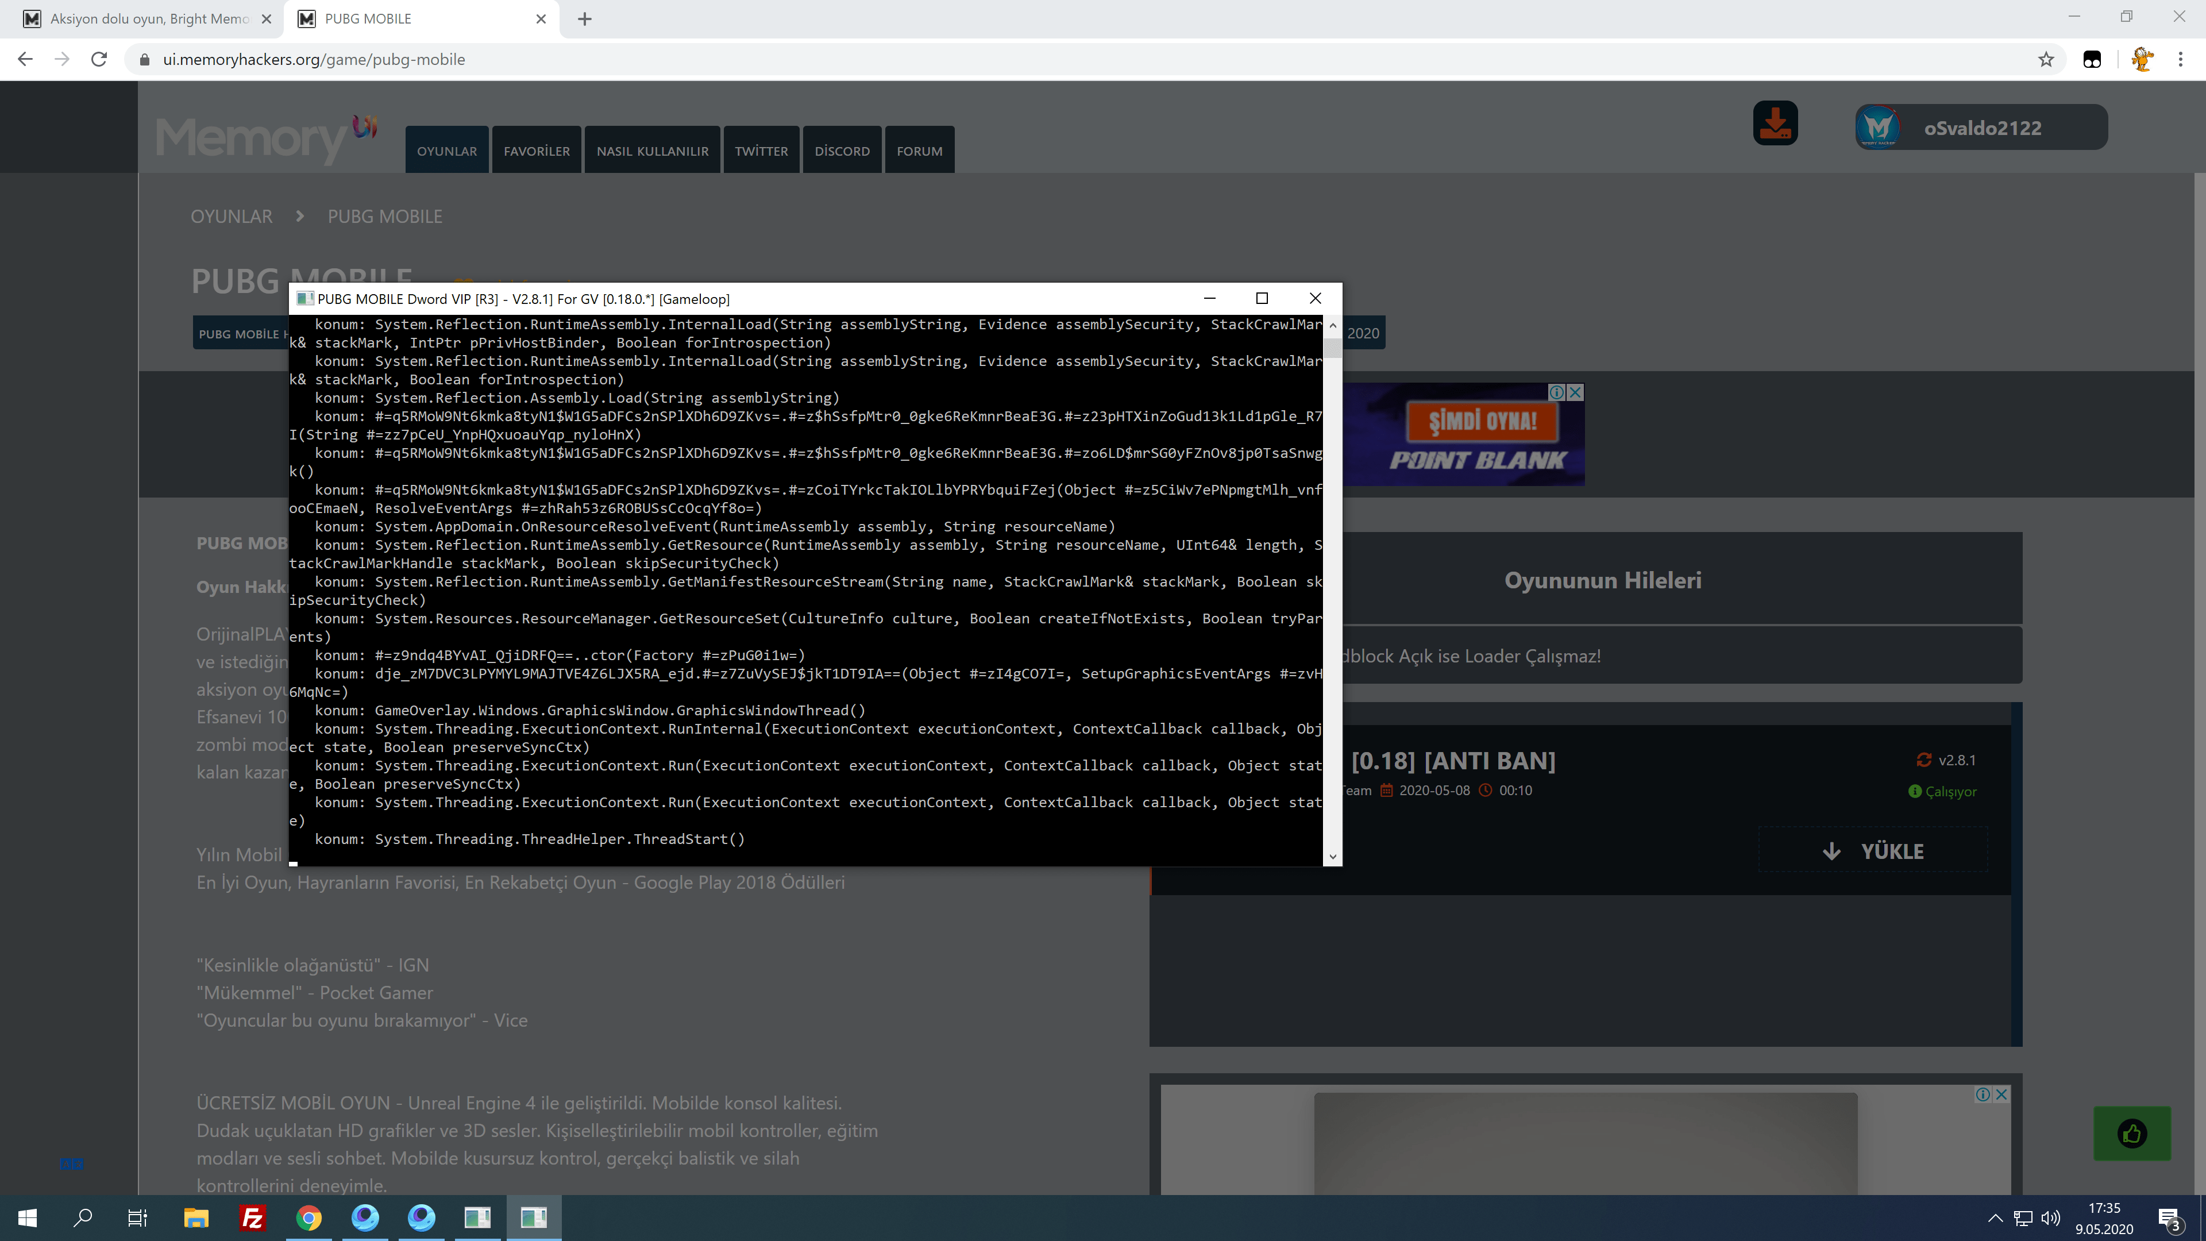Click the PUBG MOBILE breadcrumb link

point(385,217)
